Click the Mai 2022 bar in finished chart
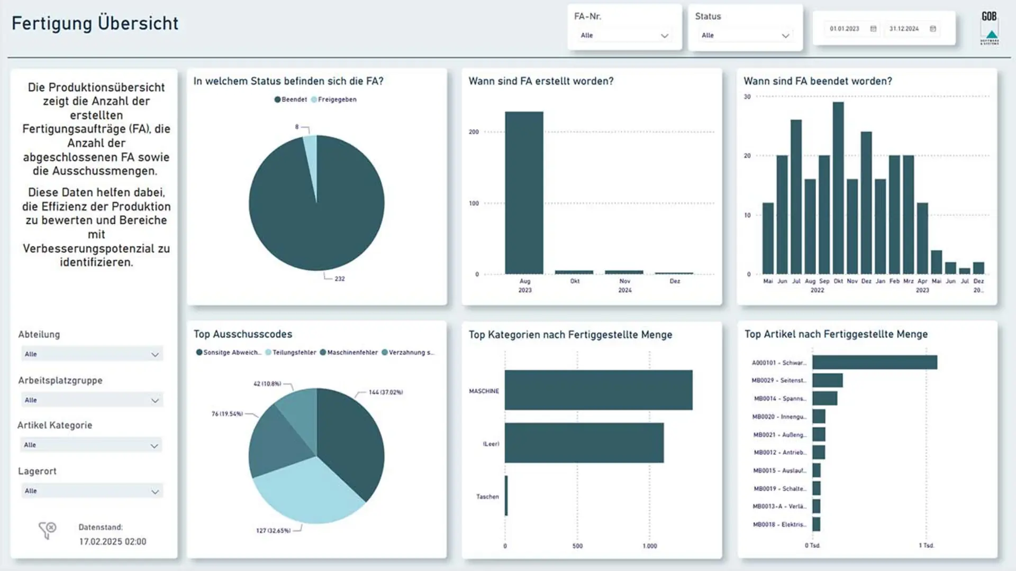 coord(768,238)
